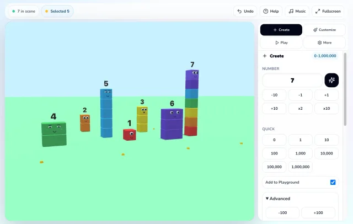The height and width of the screenshot is (224, 353).
Task: Uncheck the Add to Playground checkbox
Action: pos(333,182)
